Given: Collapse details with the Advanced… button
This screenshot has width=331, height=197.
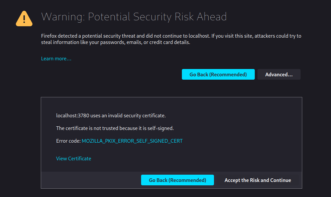Looking at the screenshot, I should pyautogui.click(x=279, y=74).
